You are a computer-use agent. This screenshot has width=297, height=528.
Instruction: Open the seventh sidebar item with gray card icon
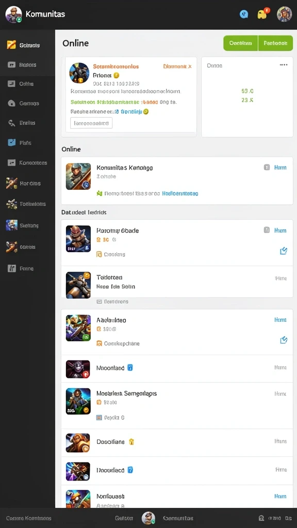pos(27,162)
